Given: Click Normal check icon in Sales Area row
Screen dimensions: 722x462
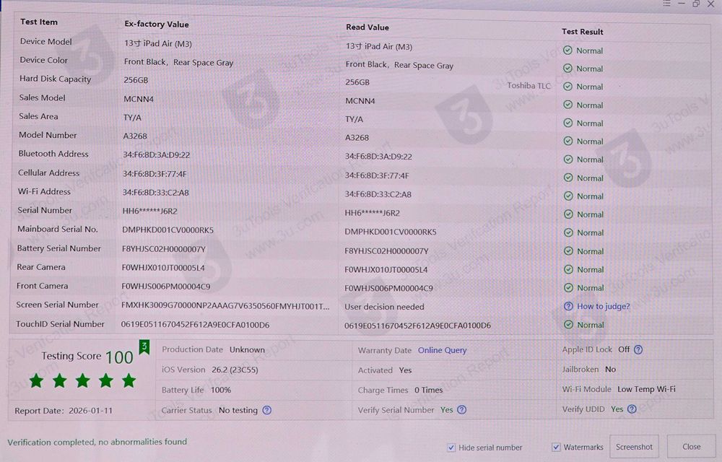Looking at the screenshot, I should point(567,123).
